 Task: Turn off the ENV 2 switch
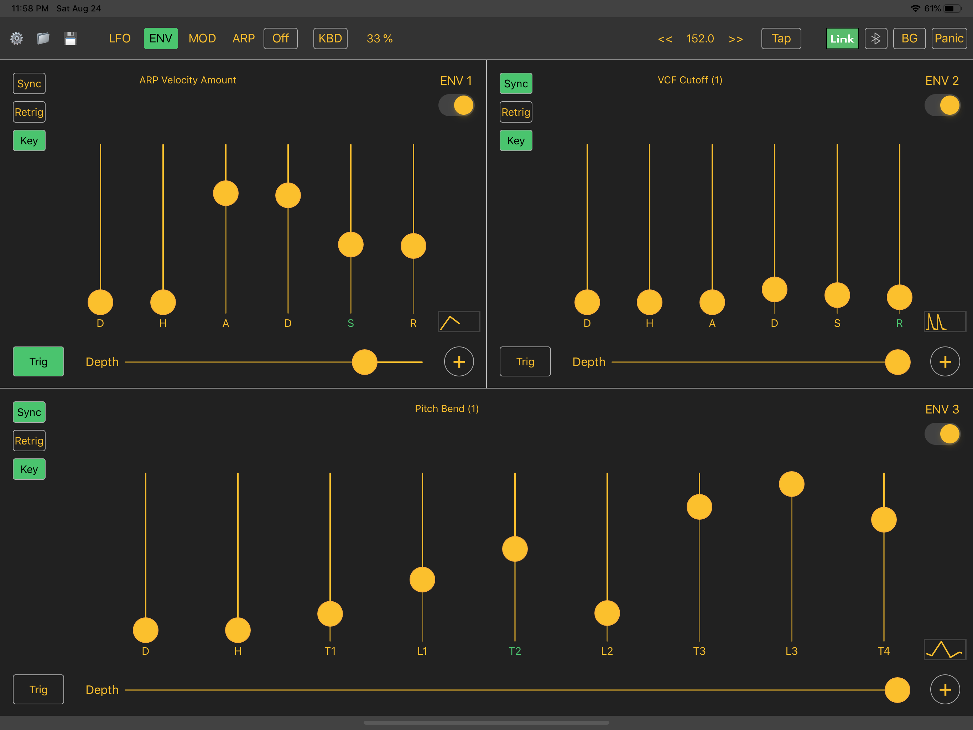[x=942, y=106]
